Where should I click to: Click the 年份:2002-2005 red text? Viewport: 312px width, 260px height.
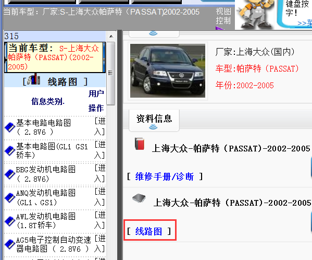(x=245, y=85)
